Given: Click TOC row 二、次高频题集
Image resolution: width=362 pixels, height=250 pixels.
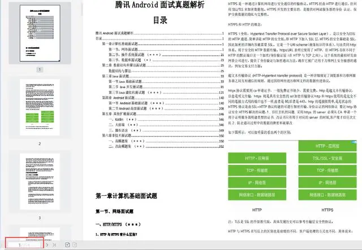Looking at the screenshot, I should point(166,146).
